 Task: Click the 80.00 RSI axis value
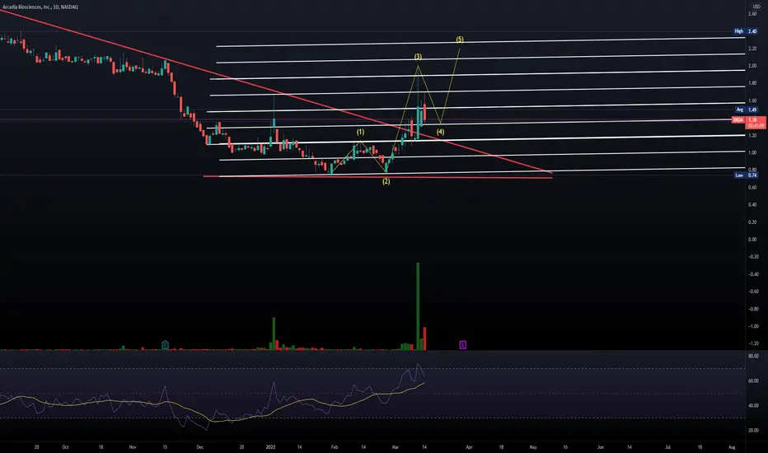coord(753,356)
